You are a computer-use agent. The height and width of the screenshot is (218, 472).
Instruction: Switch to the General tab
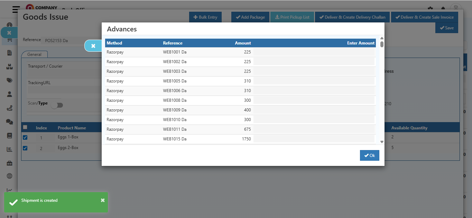pyautogui.click(x=34, y=54)
